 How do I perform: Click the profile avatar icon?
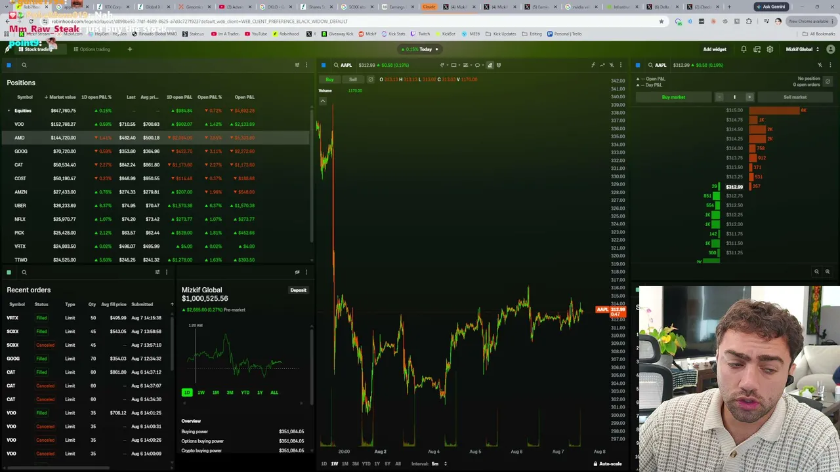click(x=831, y=49)
